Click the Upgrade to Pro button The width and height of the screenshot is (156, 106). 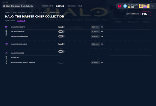click(x=144, y=6)
